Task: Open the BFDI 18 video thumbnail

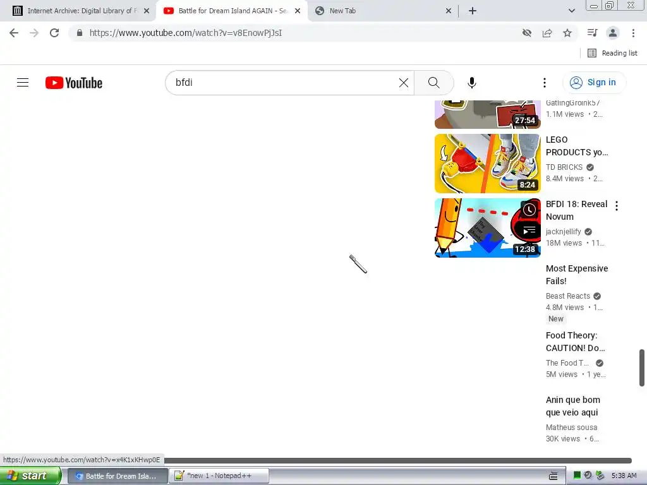Action: point(487,227)
